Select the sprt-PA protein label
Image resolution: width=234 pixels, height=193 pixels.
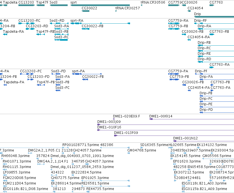pyautogui.click(x=78, y=71)
